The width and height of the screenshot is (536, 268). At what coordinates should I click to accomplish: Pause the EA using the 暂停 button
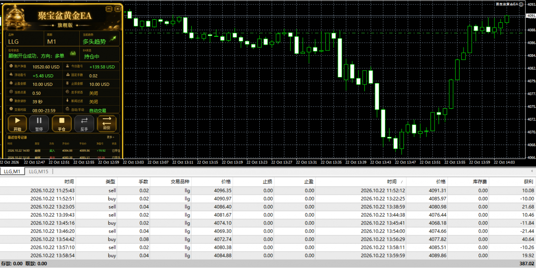point(39,123)
